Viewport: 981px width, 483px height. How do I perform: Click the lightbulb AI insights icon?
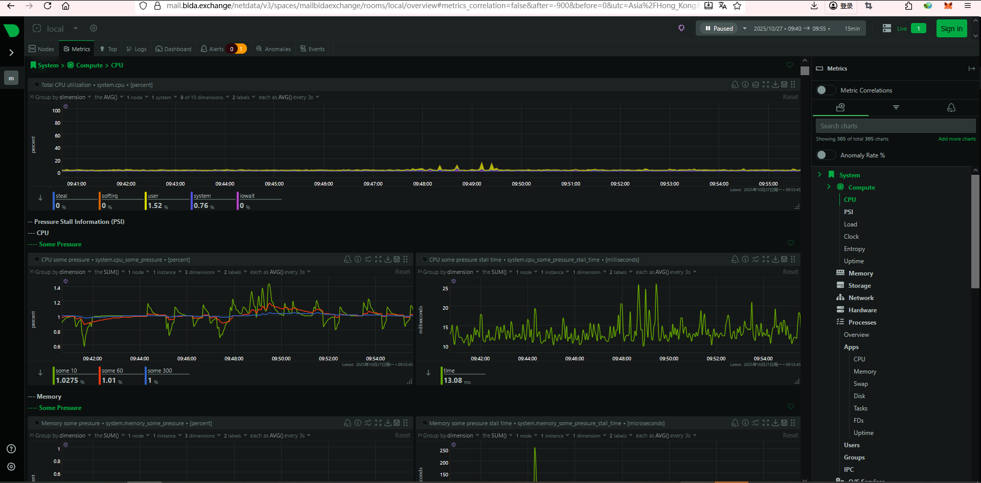click(681, 28)
